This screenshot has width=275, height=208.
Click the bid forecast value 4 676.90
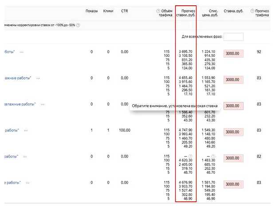(185, 182)
